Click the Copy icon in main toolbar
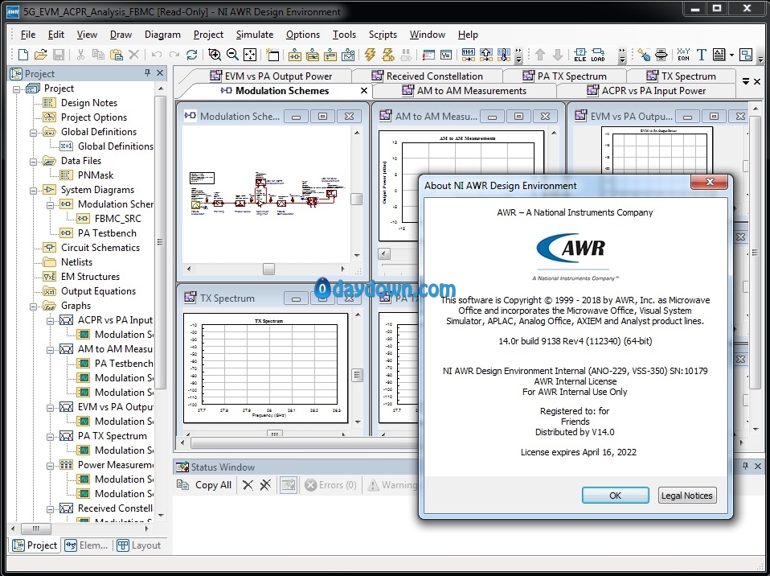 pyautogui.click(x=98, y=55)
